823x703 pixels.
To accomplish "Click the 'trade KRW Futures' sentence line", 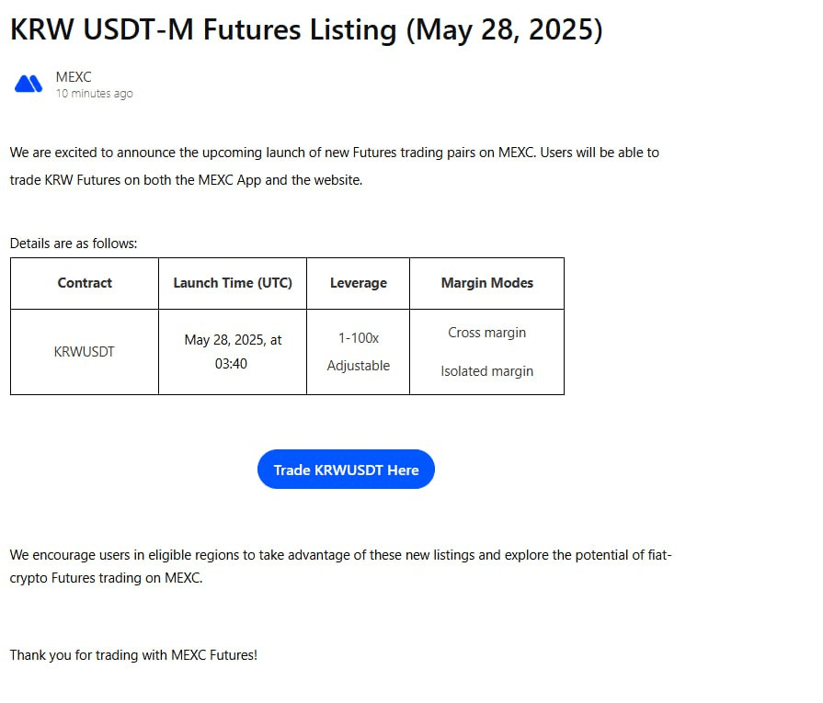I will [x=186, y=180].
